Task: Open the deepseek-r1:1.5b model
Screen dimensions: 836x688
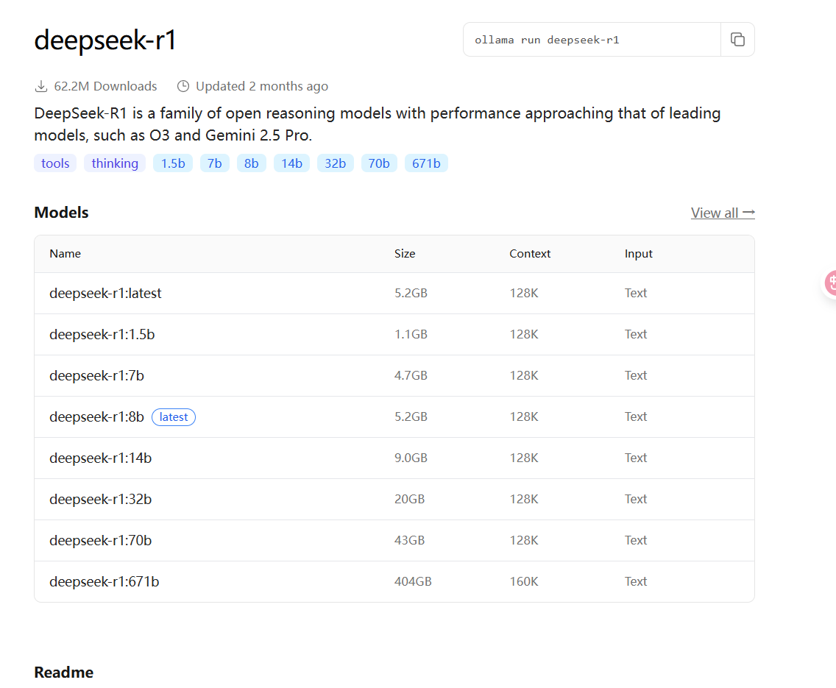Action: (102, 334)
